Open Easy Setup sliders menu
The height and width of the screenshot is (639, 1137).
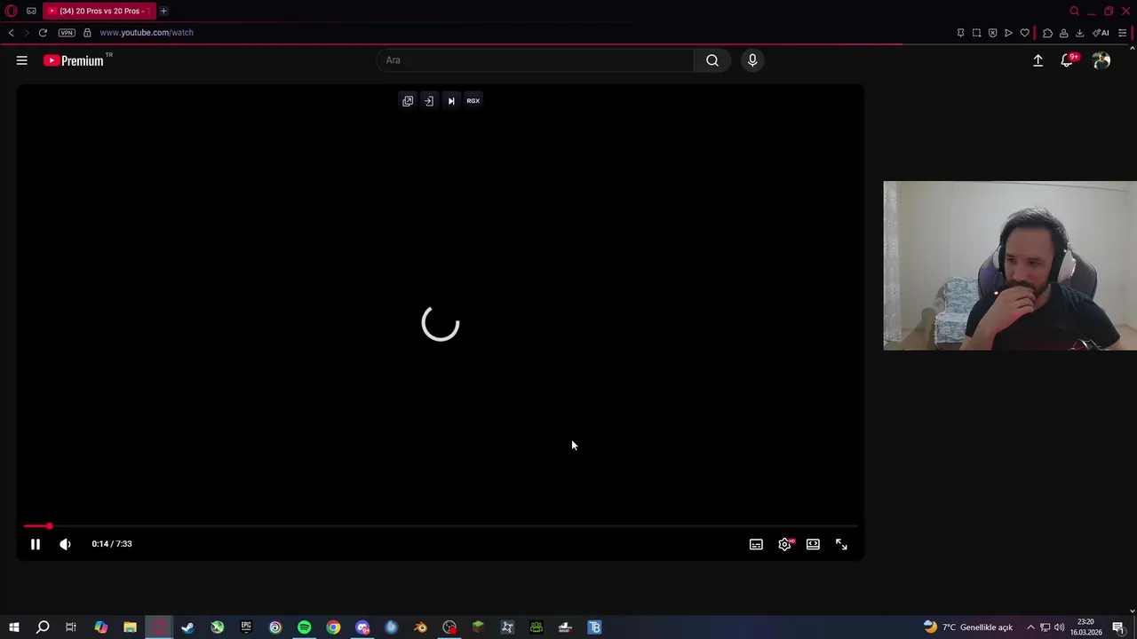(1122, 33)
